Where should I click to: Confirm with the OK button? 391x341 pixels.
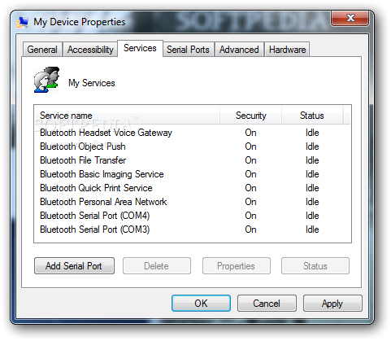pyautogui.click(x=201, y=304)
